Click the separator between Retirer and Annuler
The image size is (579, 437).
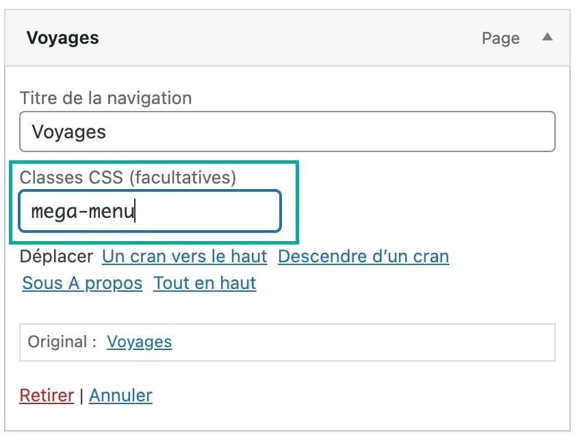click(x=81, y=395)
